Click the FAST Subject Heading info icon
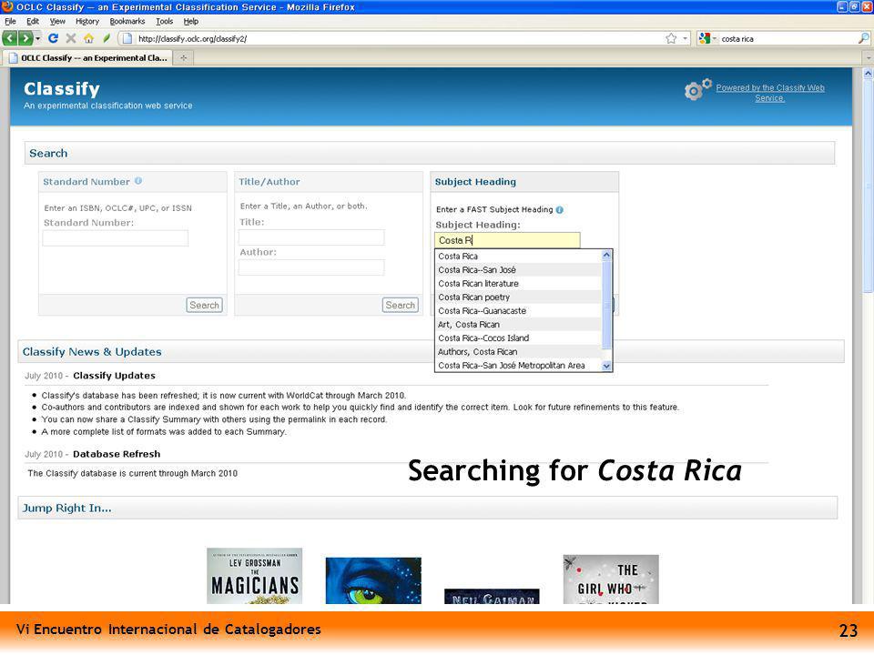The height and width of the screenshot is (655, 874). (x=560, y=210)
